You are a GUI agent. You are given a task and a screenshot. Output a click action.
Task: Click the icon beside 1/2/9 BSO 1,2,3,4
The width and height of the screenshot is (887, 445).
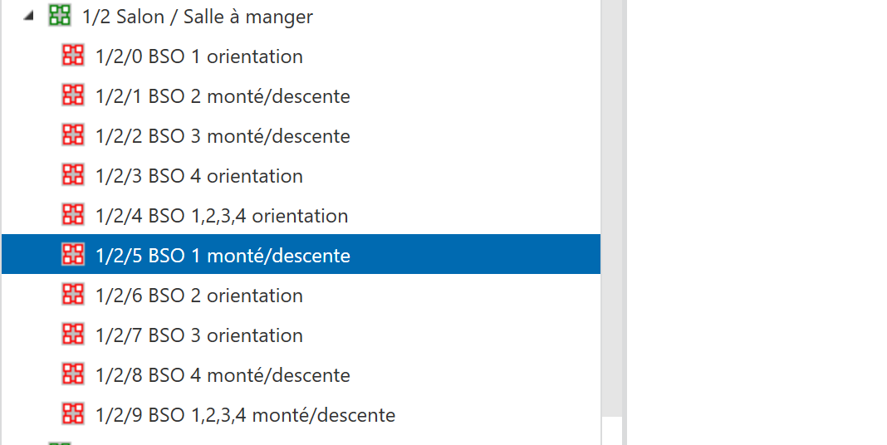point(73,414)
